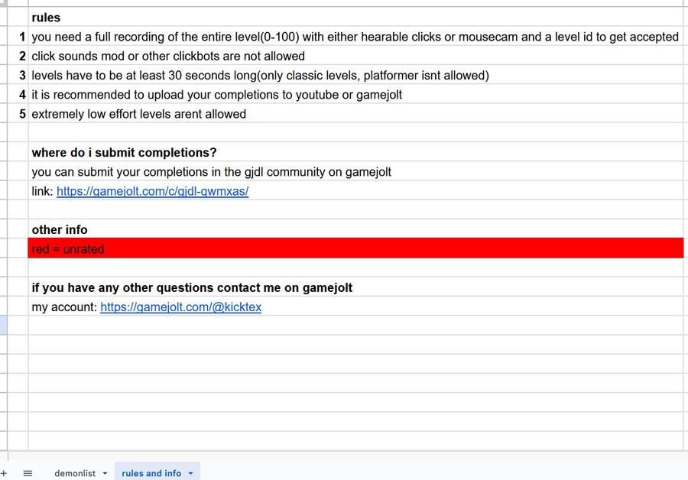This screenshot has height=480, width=688.
Task: Select 'where do i submit completions?' heading cell
Action: [x=124, y=153]
